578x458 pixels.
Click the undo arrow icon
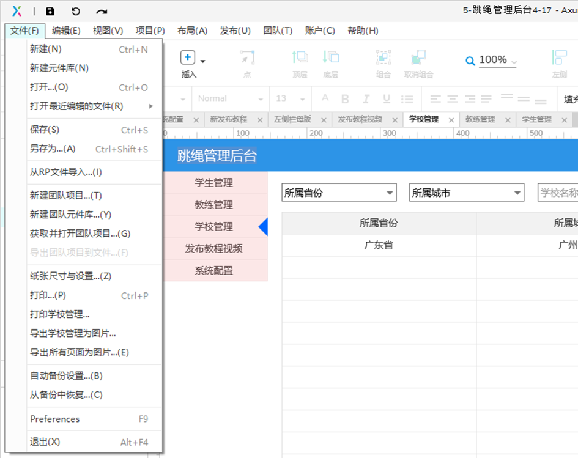[x=76, y=12]
